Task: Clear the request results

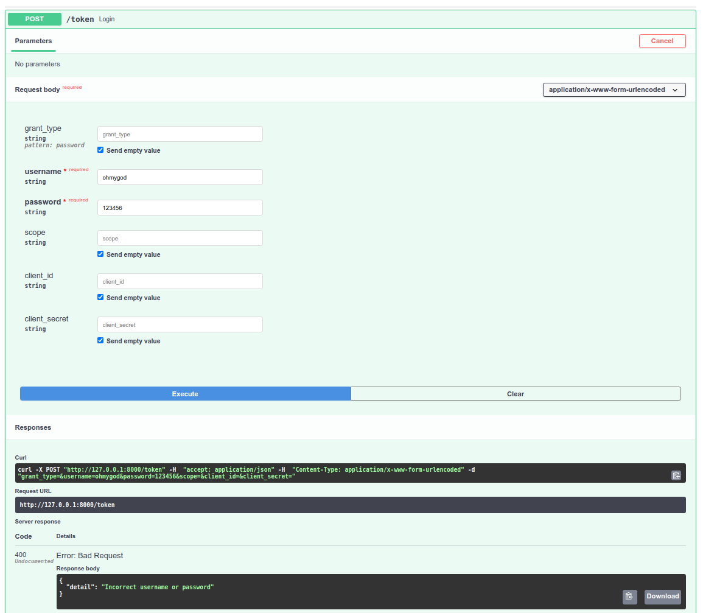Action: click(x=516, y=394)
